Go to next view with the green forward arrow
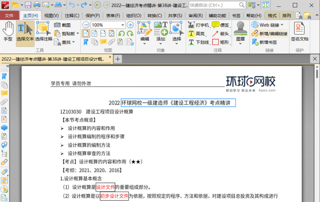Viewport: 320px width, 202px height. (106, 5)
